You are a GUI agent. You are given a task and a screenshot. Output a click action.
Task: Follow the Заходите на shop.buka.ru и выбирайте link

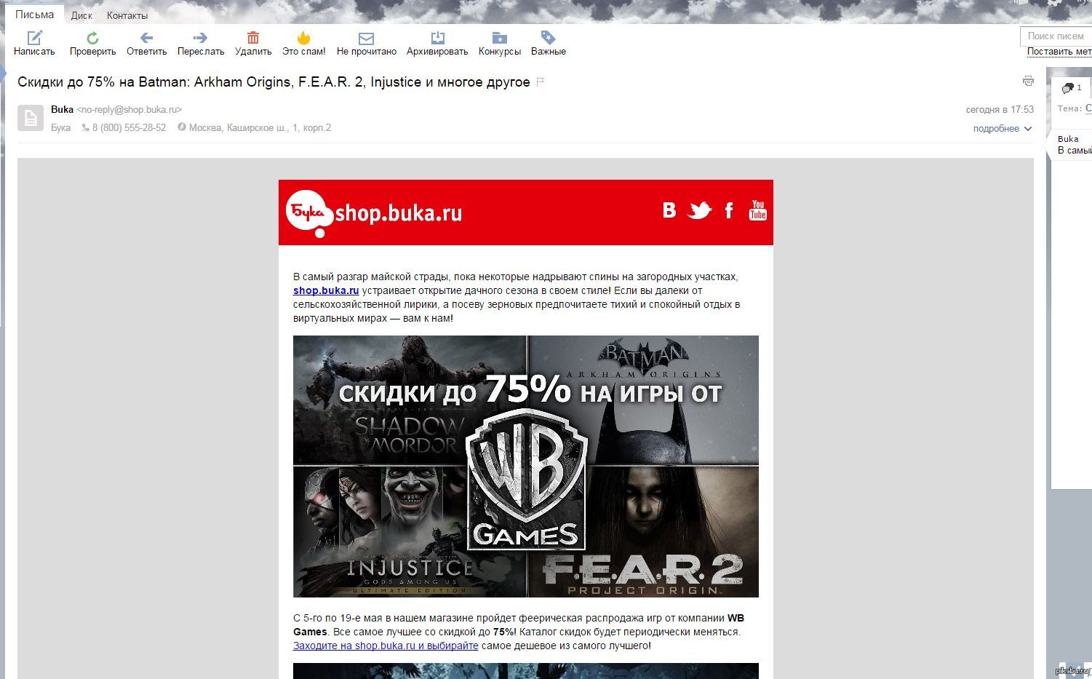386,646
